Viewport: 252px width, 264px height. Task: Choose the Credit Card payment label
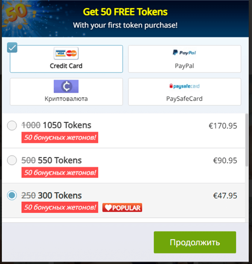pos(66,66)
